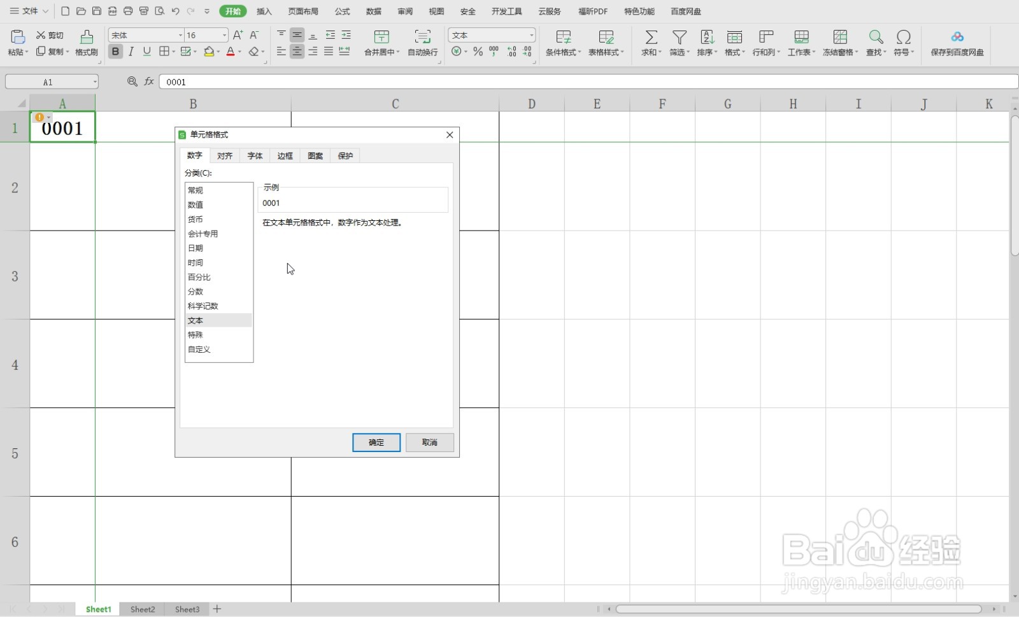Select 自定义 in category list

click(218, 350)
